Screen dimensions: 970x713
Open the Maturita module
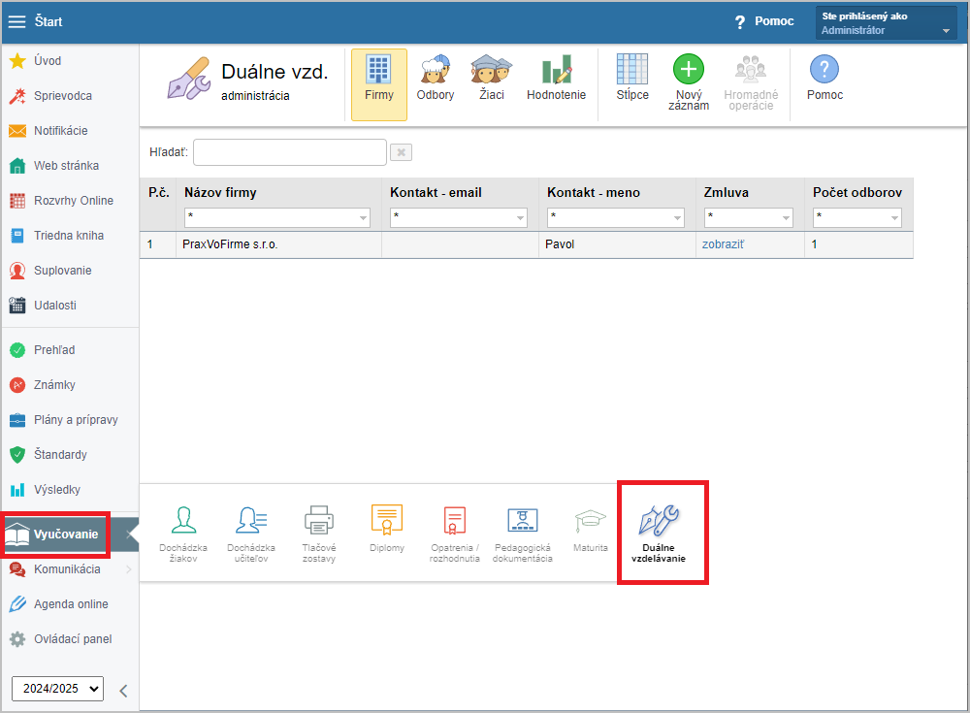[x=591, y=530]
